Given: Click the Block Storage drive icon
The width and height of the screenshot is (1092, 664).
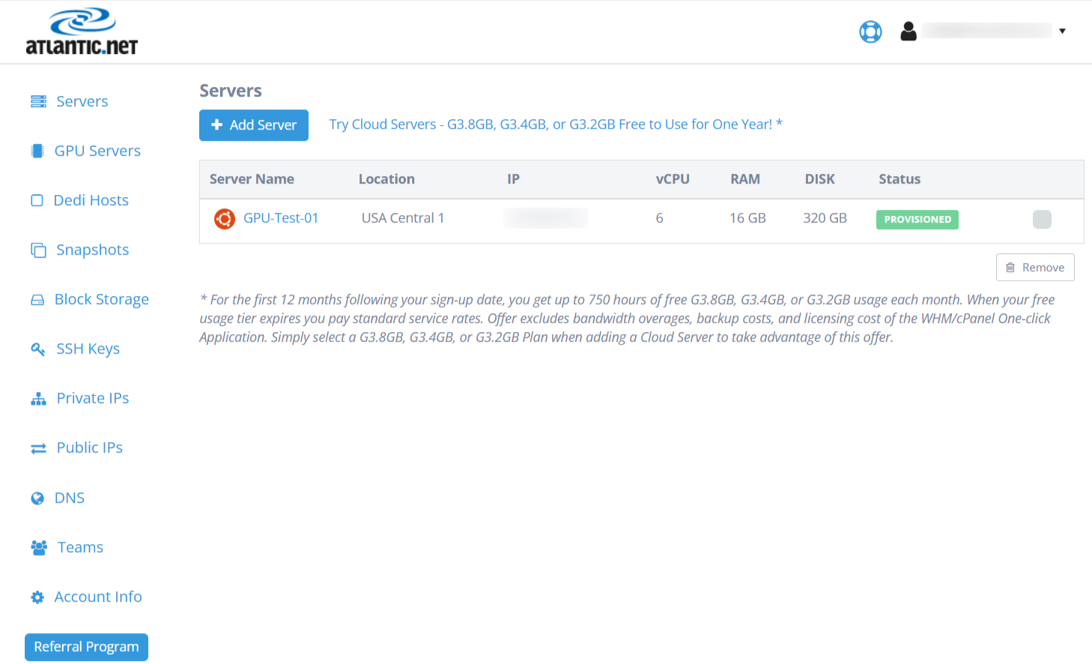Looking at the screenshot, I should coord(37,300).
